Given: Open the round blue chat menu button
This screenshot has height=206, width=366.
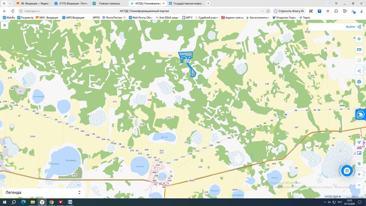Looking at the screenshot, I should [x=347, y=171].
